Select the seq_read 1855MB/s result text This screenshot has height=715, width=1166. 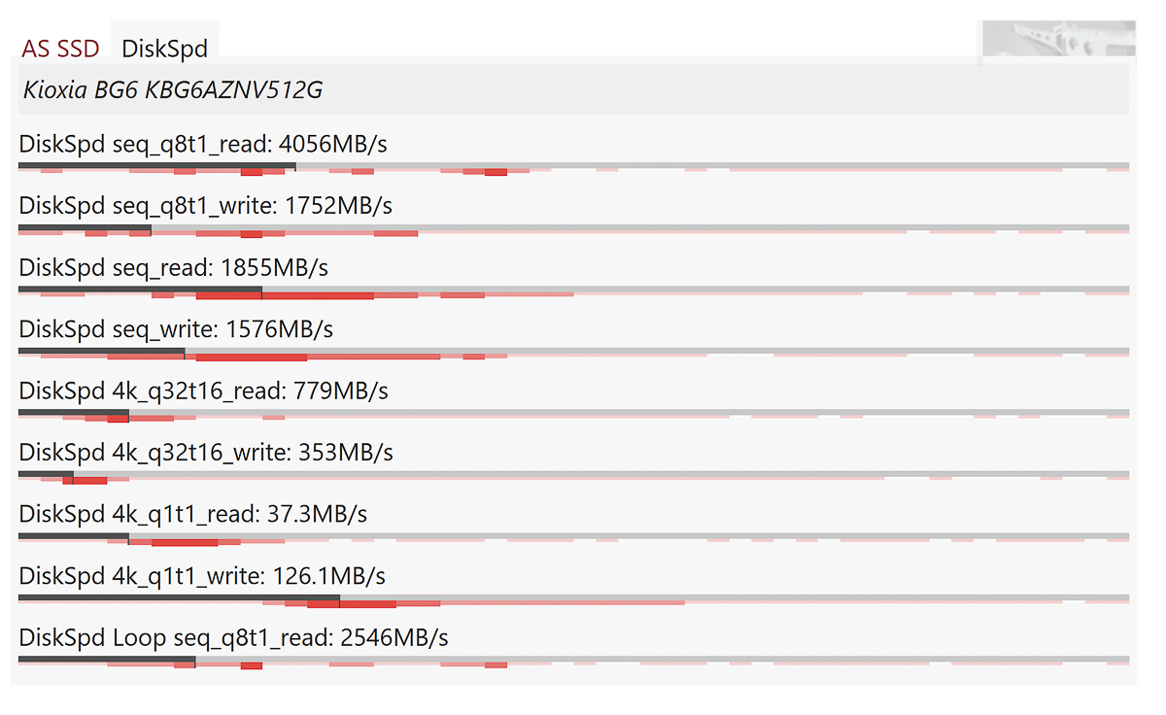click(173, 267)
